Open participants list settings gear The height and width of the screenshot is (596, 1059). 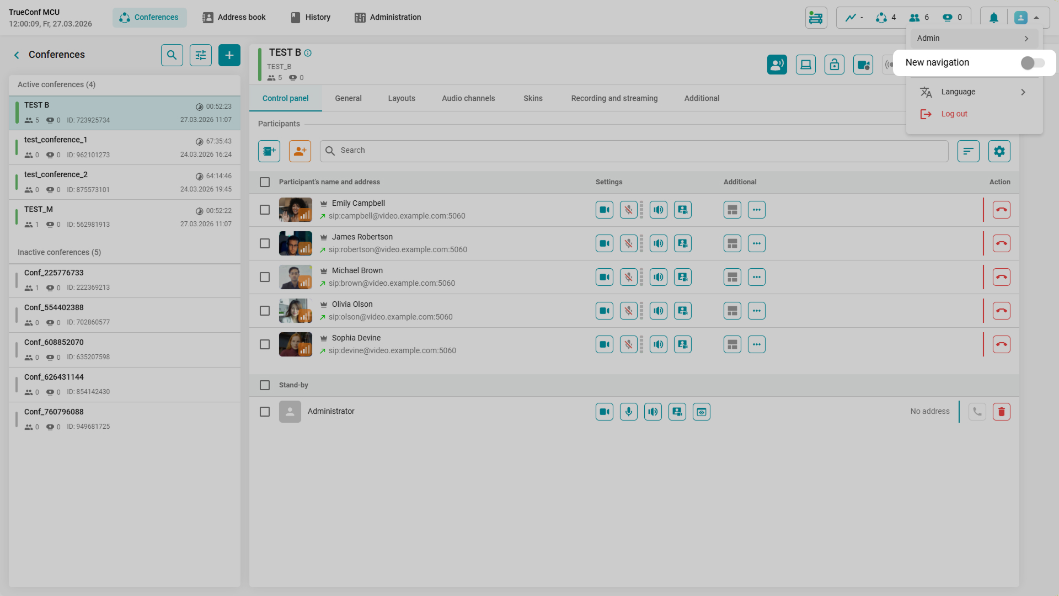click(999, 151)
